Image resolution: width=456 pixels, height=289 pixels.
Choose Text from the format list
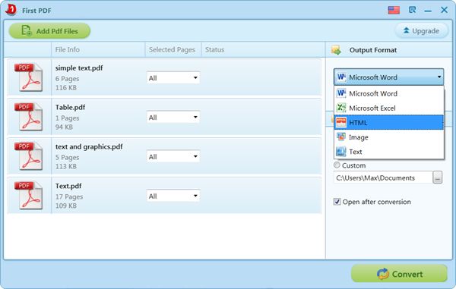pos(389,152)
